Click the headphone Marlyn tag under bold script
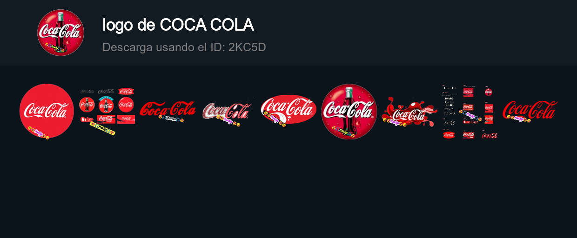This screenshot has width=577, height=238. pyautogui.click(x=172, y=119)
